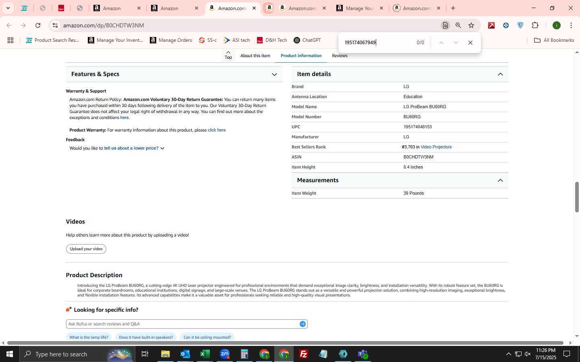Click the Windows taskbar search box
This screenshot has height=362, width=580.
click(77, 354)
